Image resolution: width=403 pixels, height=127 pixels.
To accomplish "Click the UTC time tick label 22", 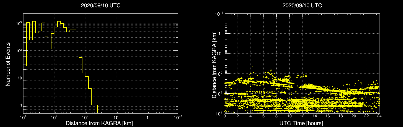I will pyautogui.click(x=367, y=116).
